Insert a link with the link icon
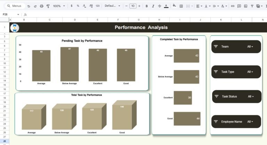This screenshot has height=145, width=267. pyautogui.click(x=233, y=6)
